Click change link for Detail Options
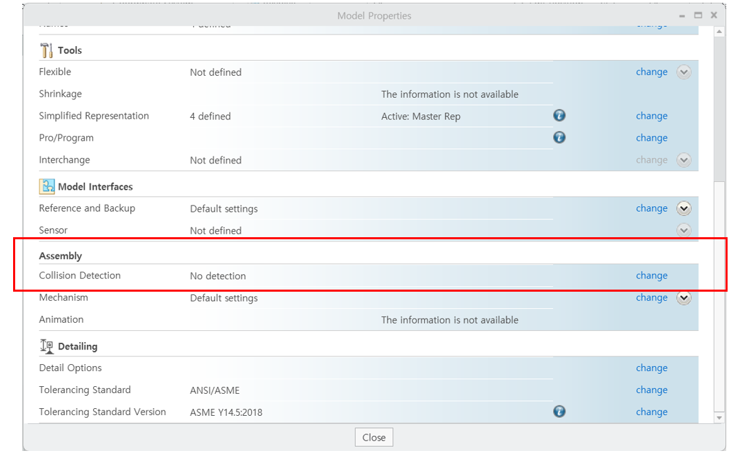 pyautogui.click(x=651, y=368)
